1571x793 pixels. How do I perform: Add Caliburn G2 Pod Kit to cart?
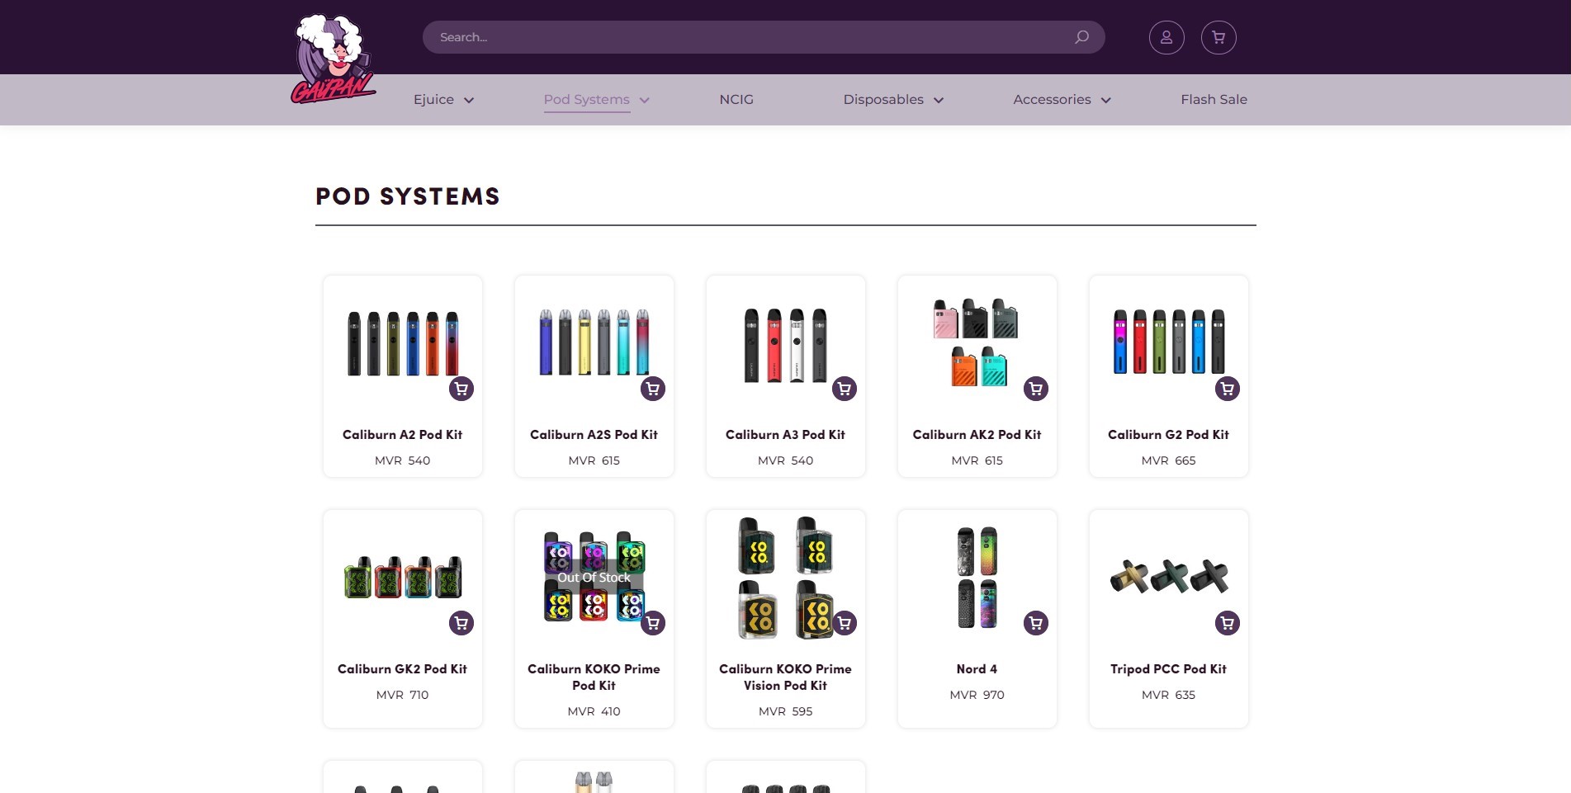pos(1228,389)
